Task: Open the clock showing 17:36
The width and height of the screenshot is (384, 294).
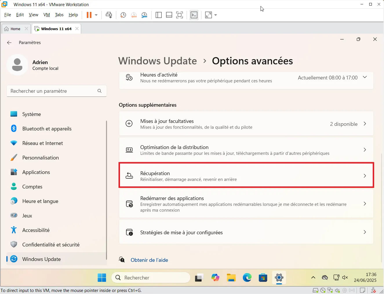Action: [x=365, y=277]
